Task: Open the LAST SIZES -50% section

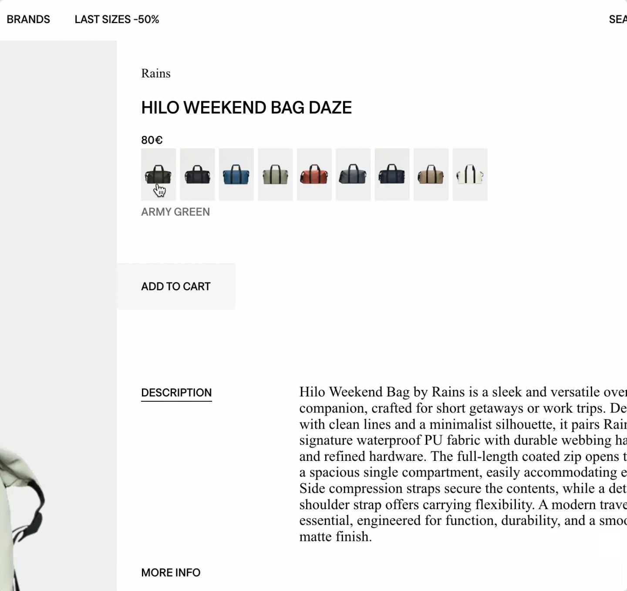Action: (117, 20)
